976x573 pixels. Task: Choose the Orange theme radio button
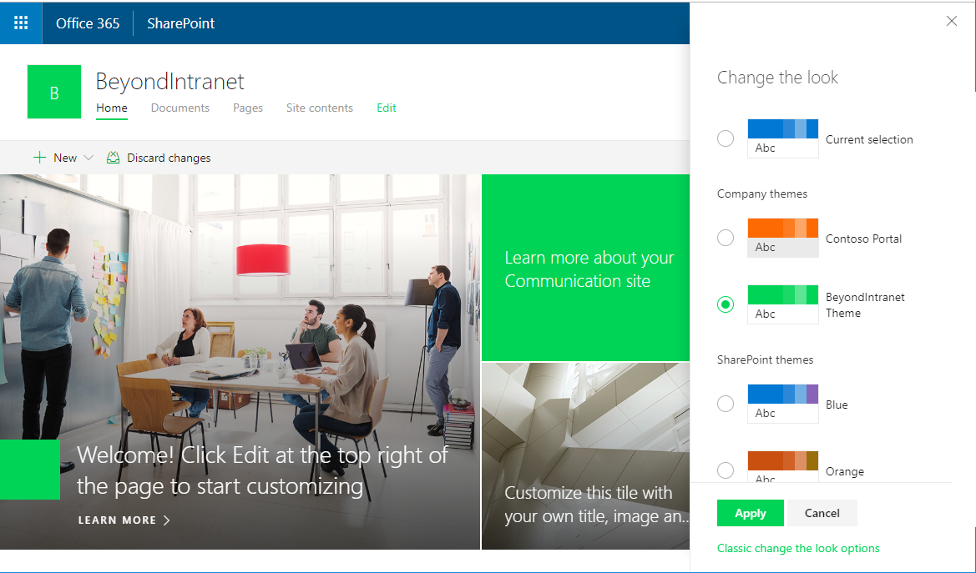(x=726, y=470)
